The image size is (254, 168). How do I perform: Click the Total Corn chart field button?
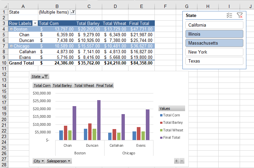[x=42, y=85]
